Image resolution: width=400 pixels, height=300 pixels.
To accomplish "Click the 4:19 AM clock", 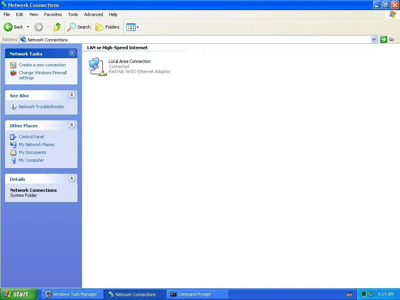I will (x=386, y=294).
